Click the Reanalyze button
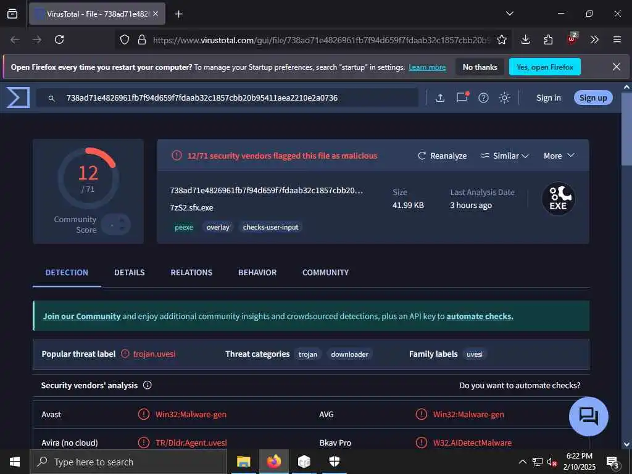Screen dimensions: 632x474 (442, 156)
